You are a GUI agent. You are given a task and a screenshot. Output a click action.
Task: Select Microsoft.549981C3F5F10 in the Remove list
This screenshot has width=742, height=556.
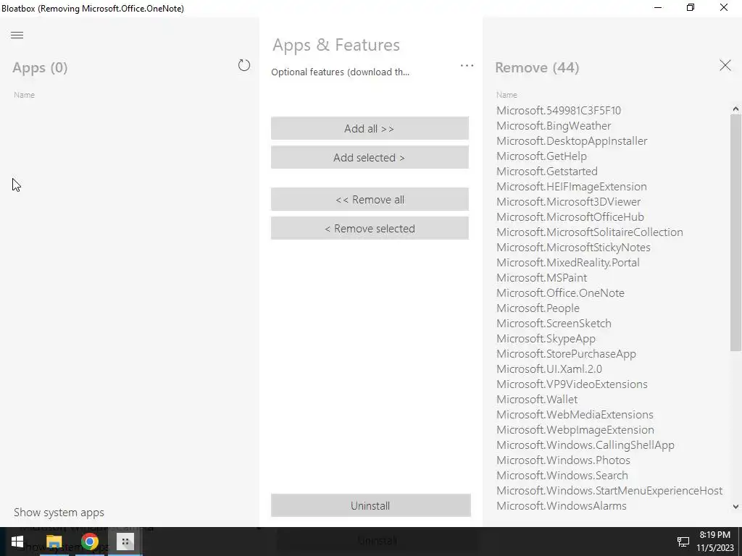tap(559, 111)
